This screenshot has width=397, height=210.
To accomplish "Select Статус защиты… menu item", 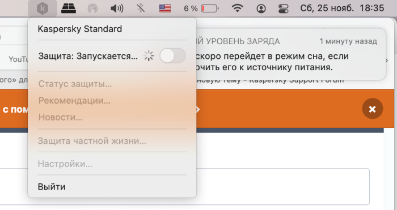I will pyautogui.click(x=75, y=84).
